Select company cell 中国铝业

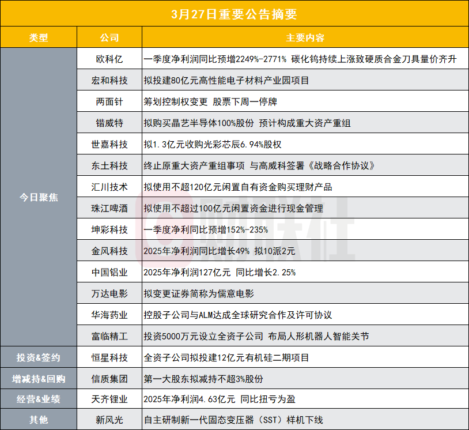pos(109,272)
